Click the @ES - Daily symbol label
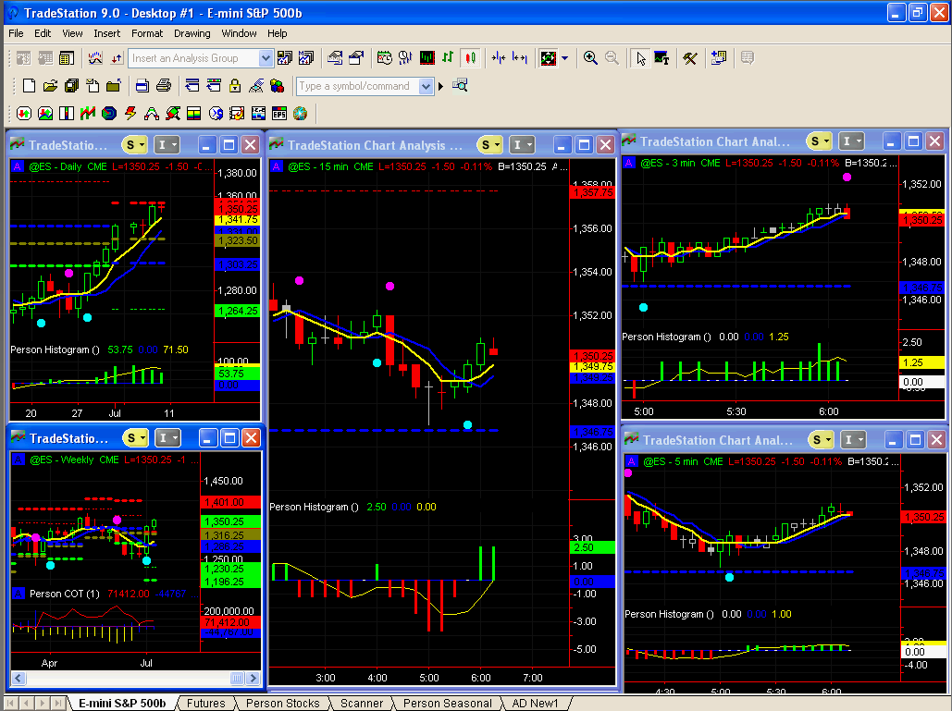The image size is (952, 711). coord(55,166)
